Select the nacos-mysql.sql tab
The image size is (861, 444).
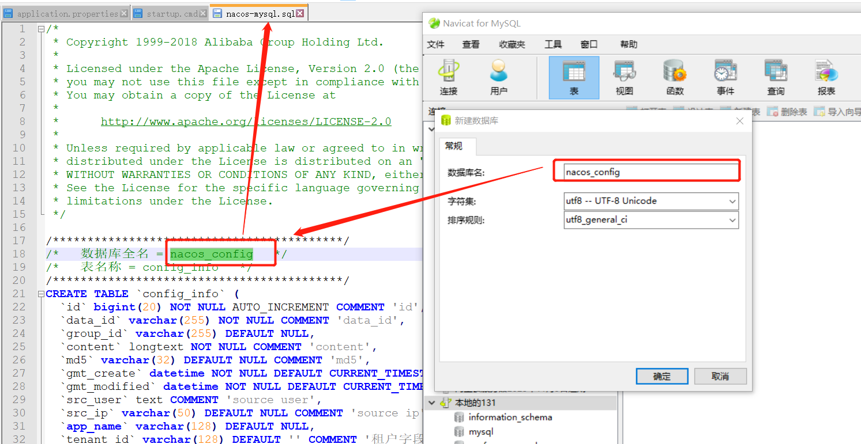point(259,13)
